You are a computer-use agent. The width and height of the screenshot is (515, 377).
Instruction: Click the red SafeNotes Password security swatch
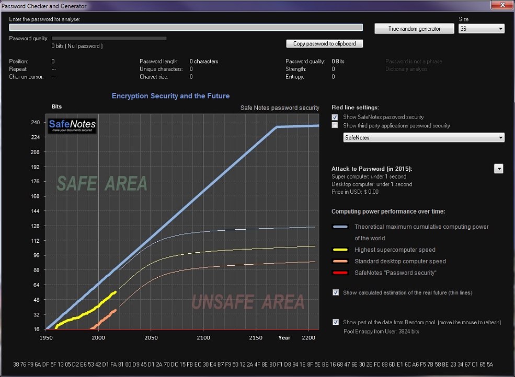340,273
